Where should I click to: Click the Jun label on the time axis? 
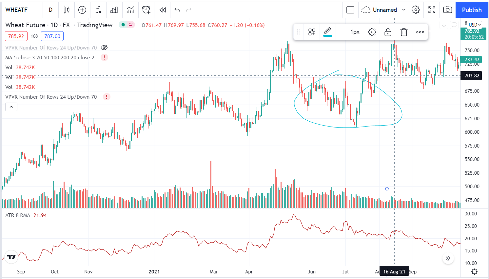312,272
